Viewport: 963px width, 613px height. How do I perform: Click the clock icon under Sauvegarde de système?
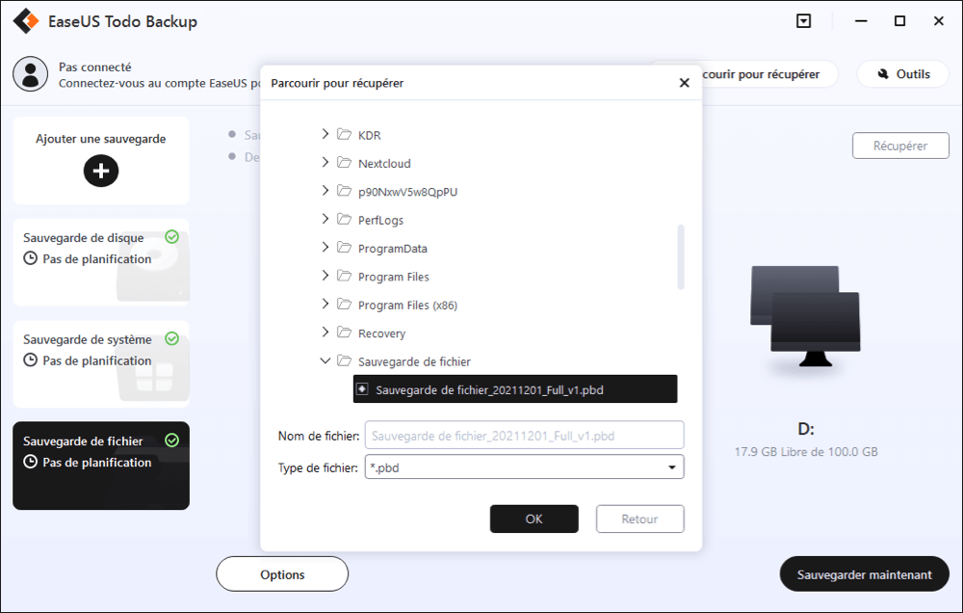pyautogui.click(x=30, y=360)
